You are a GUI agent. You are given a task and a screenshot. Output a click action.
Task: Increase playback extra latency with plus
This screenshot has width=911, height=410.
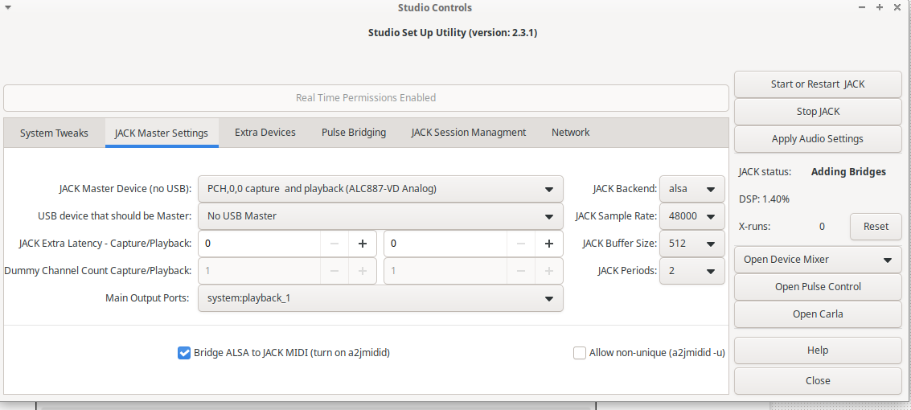coord(548,244)
